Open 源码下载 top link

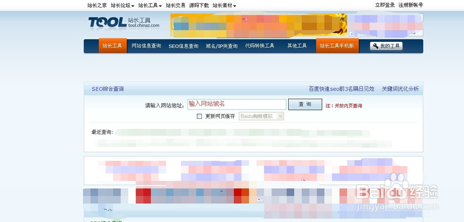tap(199, 5)
